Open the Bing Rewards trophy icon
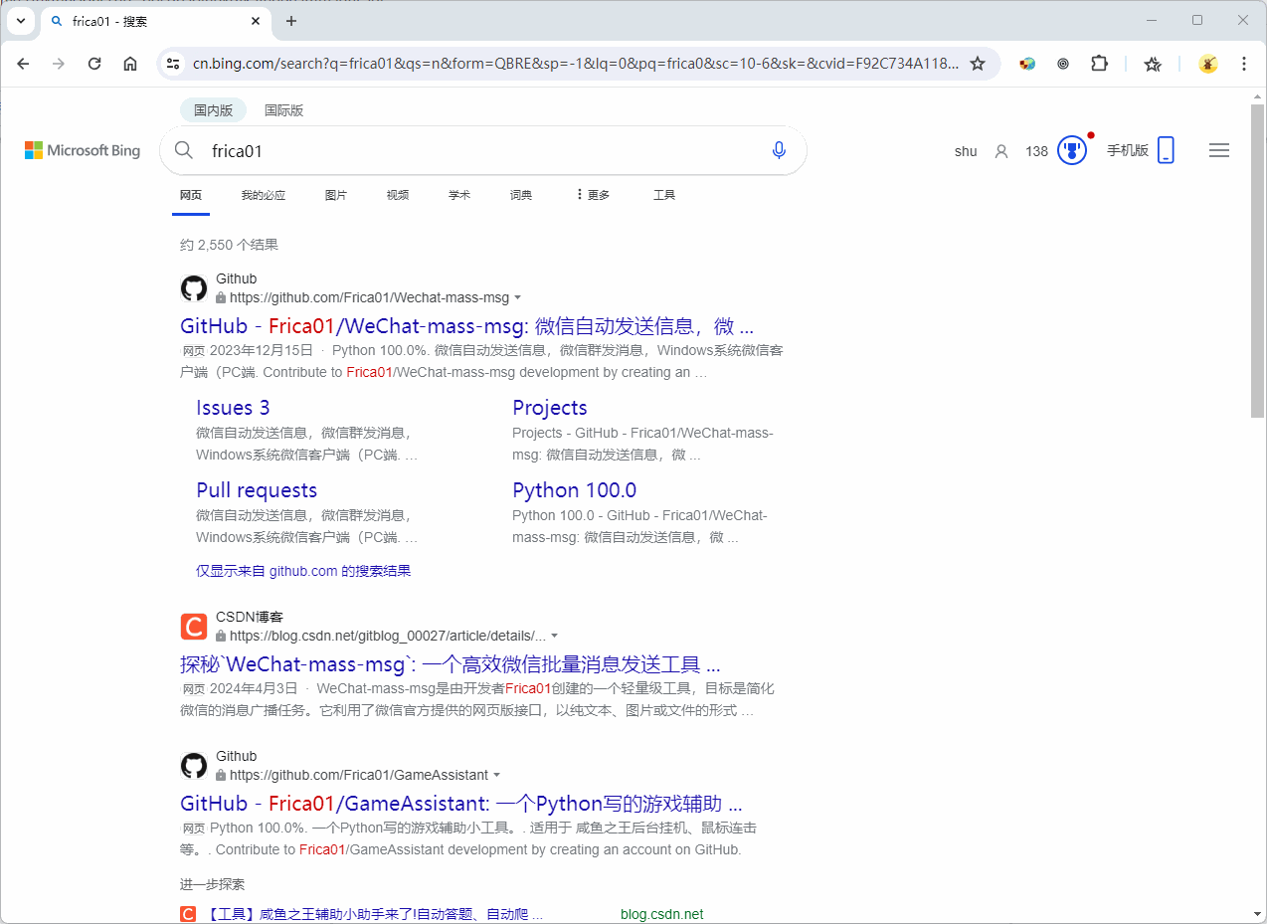Screen dimensions: 1267x924 tap(1072, 150)
